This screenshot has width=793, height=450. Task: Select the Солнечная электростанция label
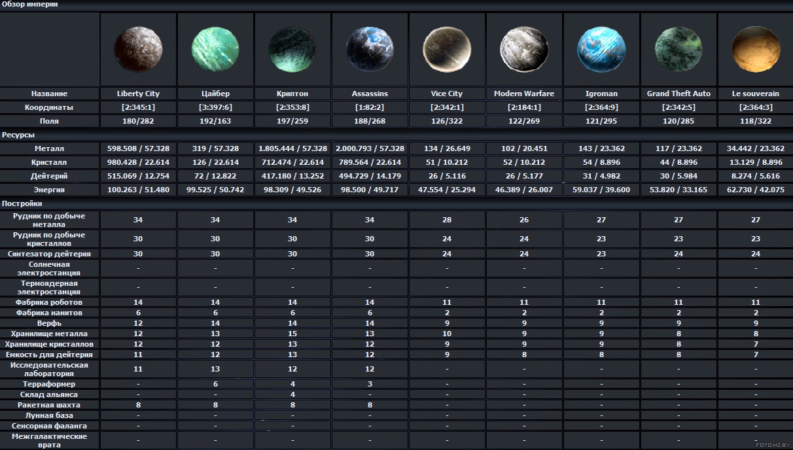click(x=49, y=268)
